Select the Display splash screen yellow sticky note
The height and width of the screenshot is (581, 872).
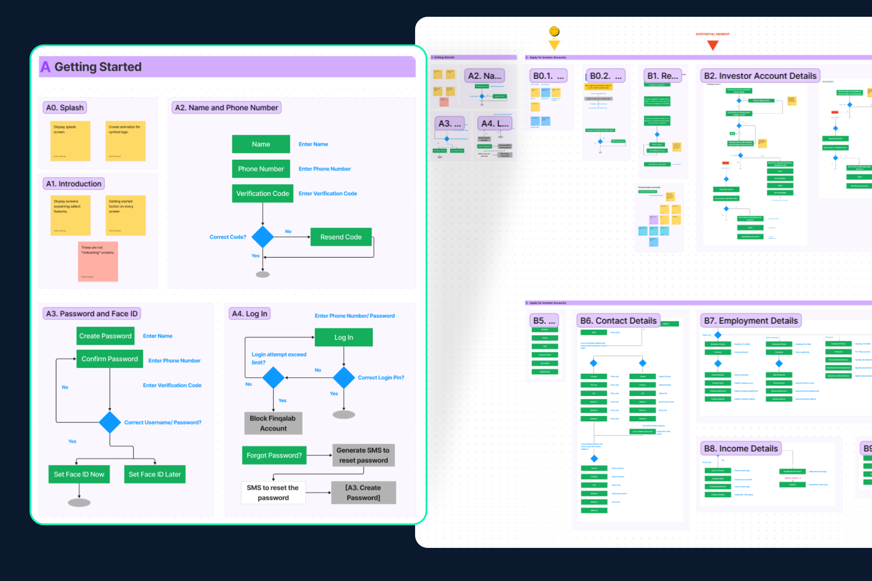tap(70, 141)
